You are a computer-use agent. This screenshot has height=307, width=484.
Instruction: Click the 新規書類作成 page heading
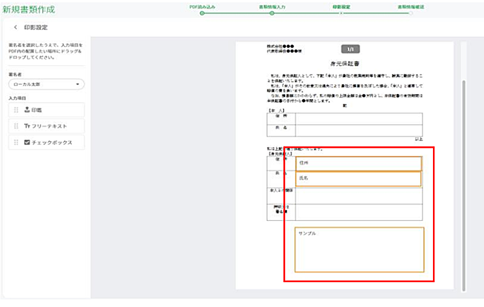(29, 10)
